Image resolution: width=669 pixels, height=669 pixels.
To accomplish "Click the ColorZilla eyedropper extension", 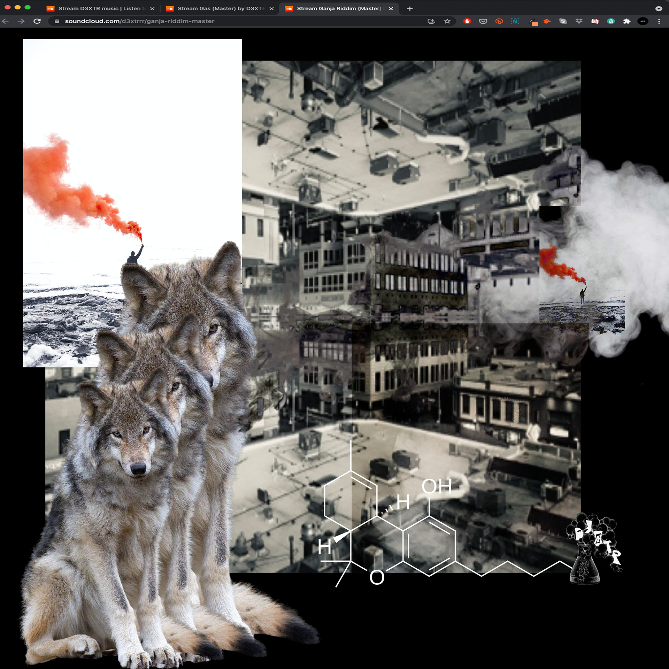I will 534,22.
